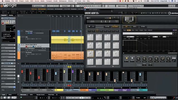178x100 pixels.
Task: Expand the Audio Sends section in Inspector
Action: pos(8,75)
